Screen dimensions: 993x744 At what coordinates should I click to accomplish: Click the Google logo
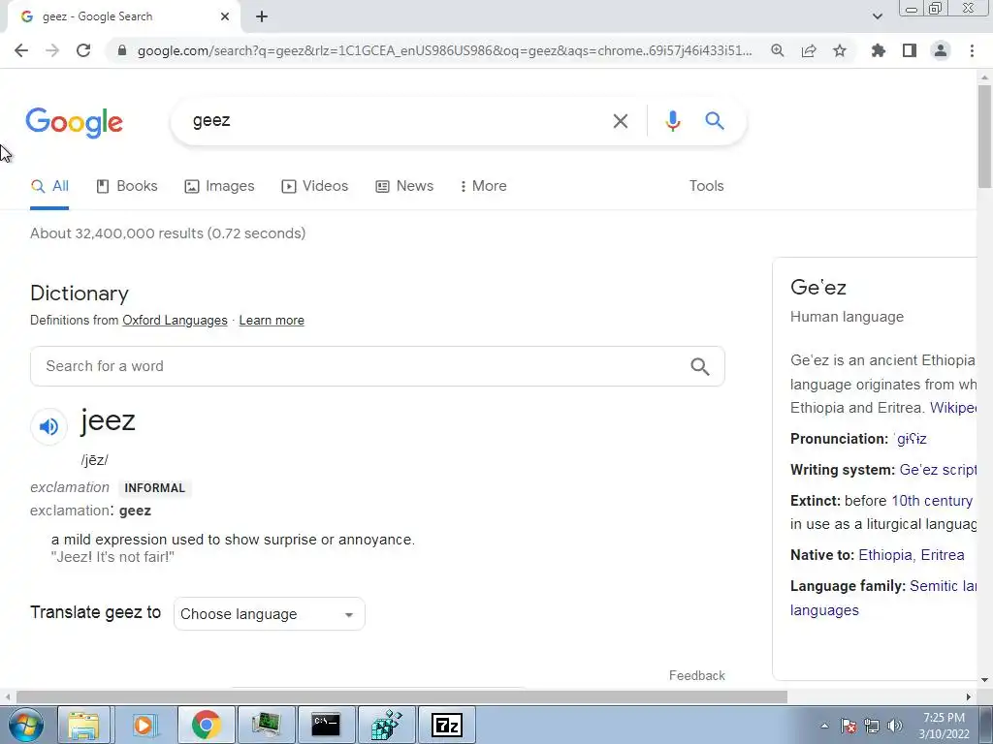[74, 122]
